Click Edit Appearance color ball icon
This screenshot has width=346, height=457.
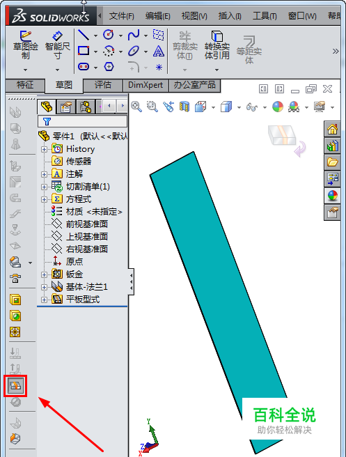(x=278, y=107)
